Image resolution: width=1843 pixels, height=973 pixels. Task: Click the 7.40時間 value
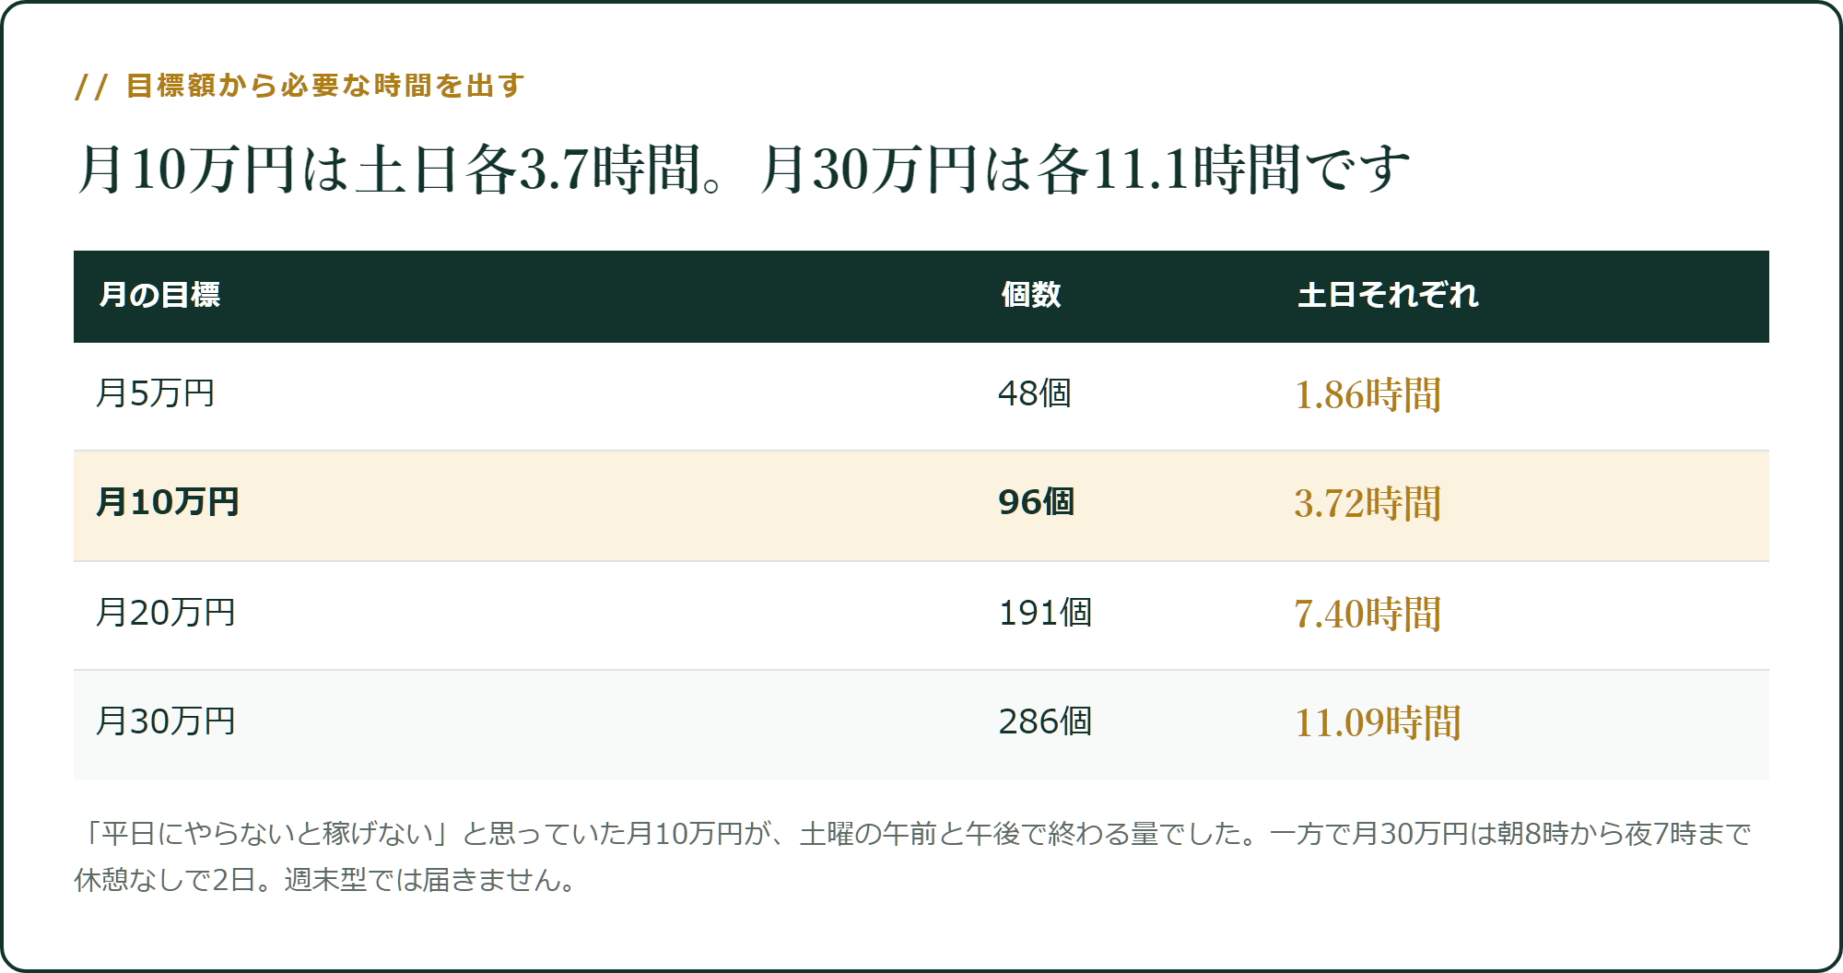coord(1368,615)
